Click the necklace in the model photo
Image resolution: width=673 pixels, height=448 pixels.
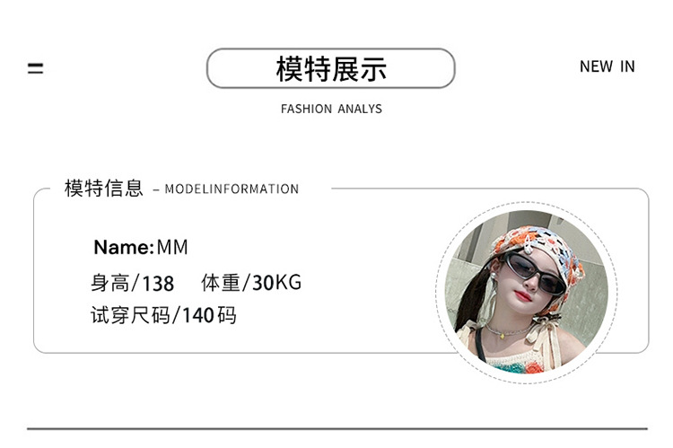tap(507, 331)
